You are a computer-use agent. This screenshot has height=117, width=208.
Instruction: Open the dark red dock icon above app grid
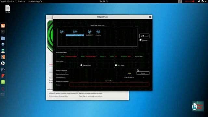[3, 89]
